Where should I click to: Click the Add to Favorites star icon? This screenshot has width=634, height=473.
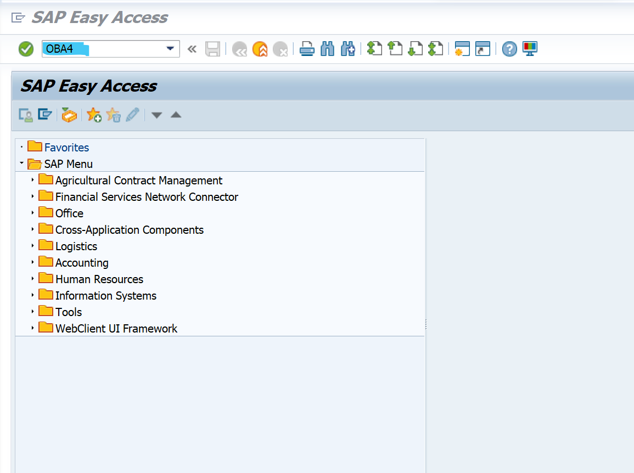(94, 115)
